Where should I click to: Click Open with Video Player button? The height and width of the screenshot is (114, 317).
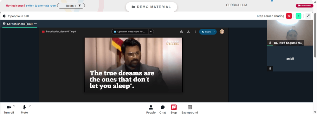click(130, 32)
